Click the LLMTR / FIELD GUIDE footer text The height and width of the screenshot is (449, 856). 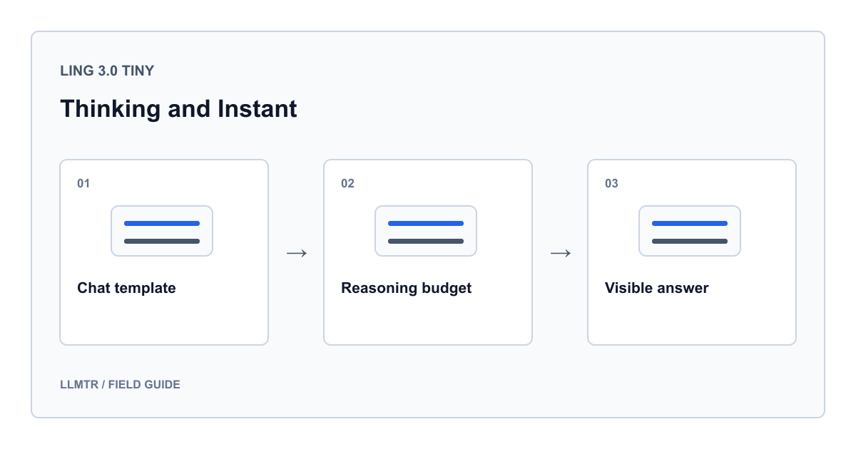(120, 384)
